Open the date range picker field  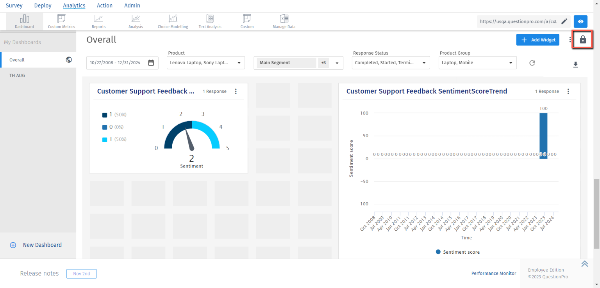pos(122,63)
